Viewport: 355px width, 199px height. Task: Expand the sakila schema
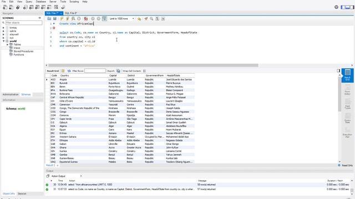3,31
